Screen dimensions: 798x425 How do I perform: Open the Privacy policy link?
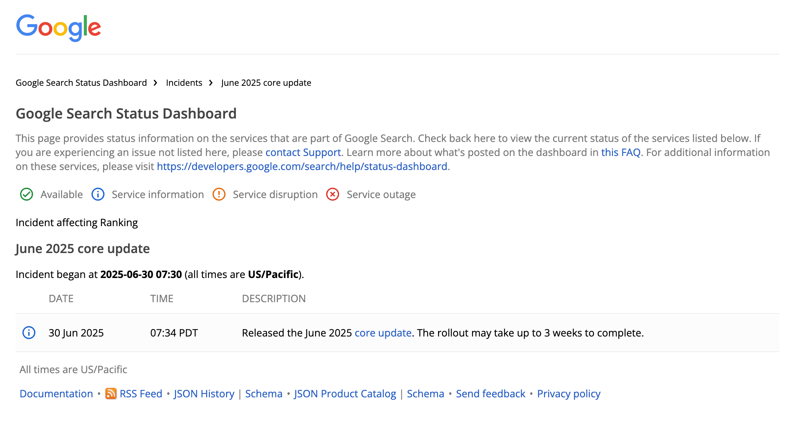(569, 394)
